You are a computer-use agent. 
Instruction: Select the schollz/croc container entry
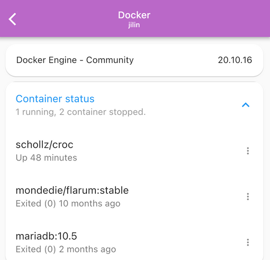point(134,151)
